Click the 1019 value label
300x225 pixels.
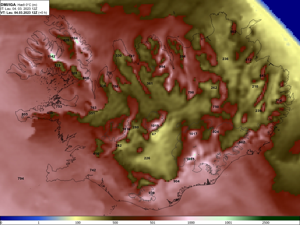[155, 126]
